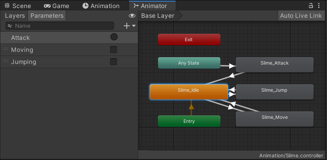Toggle the Auto Live Link button
The width and height of the screenshot is (327, 160).
click(301, 16)
